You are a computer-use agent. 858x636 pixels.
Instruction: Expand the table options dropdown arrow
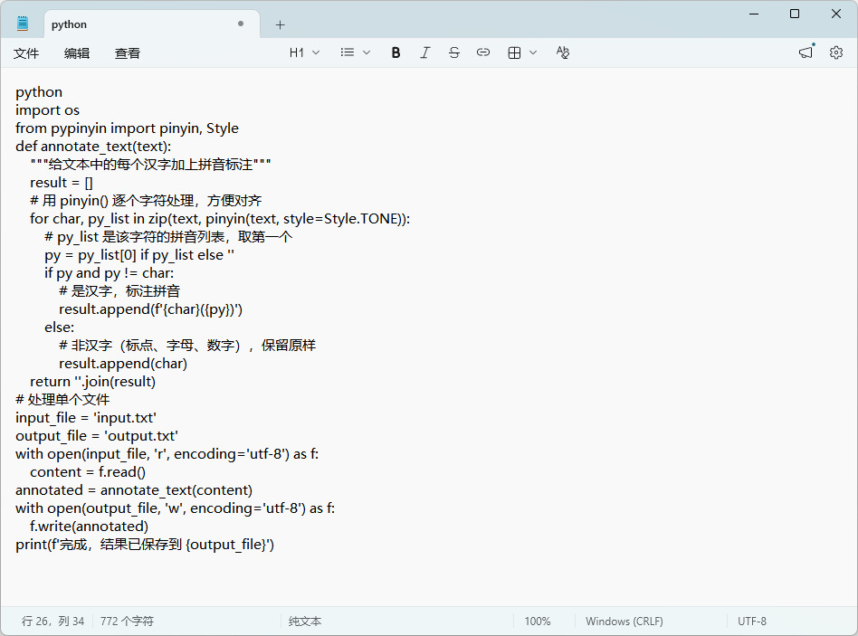[533, 52]
